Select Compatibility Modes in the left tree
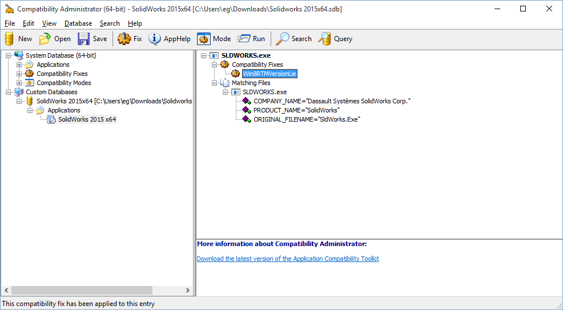 [x=64, y=83]
